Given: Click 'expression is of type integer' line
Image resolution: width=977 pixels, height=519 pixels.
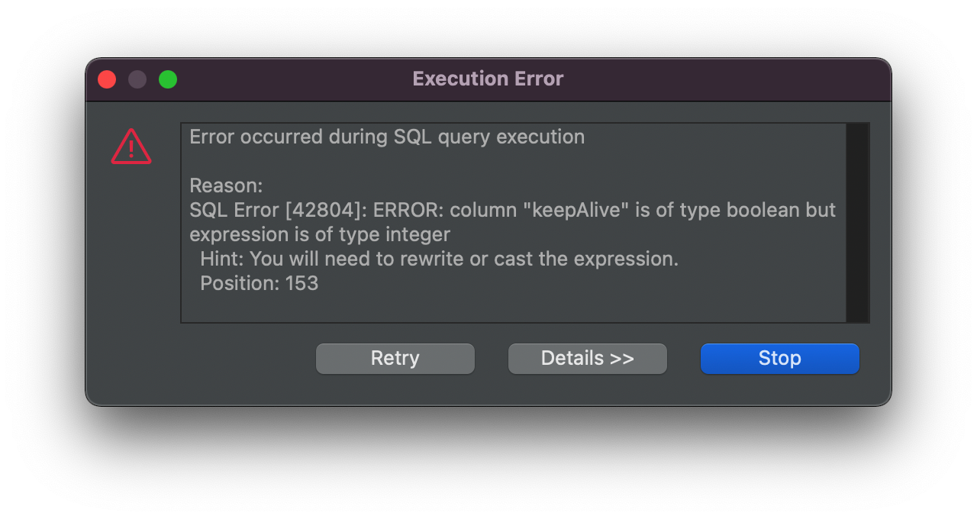Looking at the screenshot, I should pyautogui.click(x=319, y=234).
